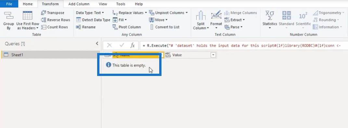
Task: Click Use First Row as Headers icon
Action: pyautogui.click(x=28, y=16)
